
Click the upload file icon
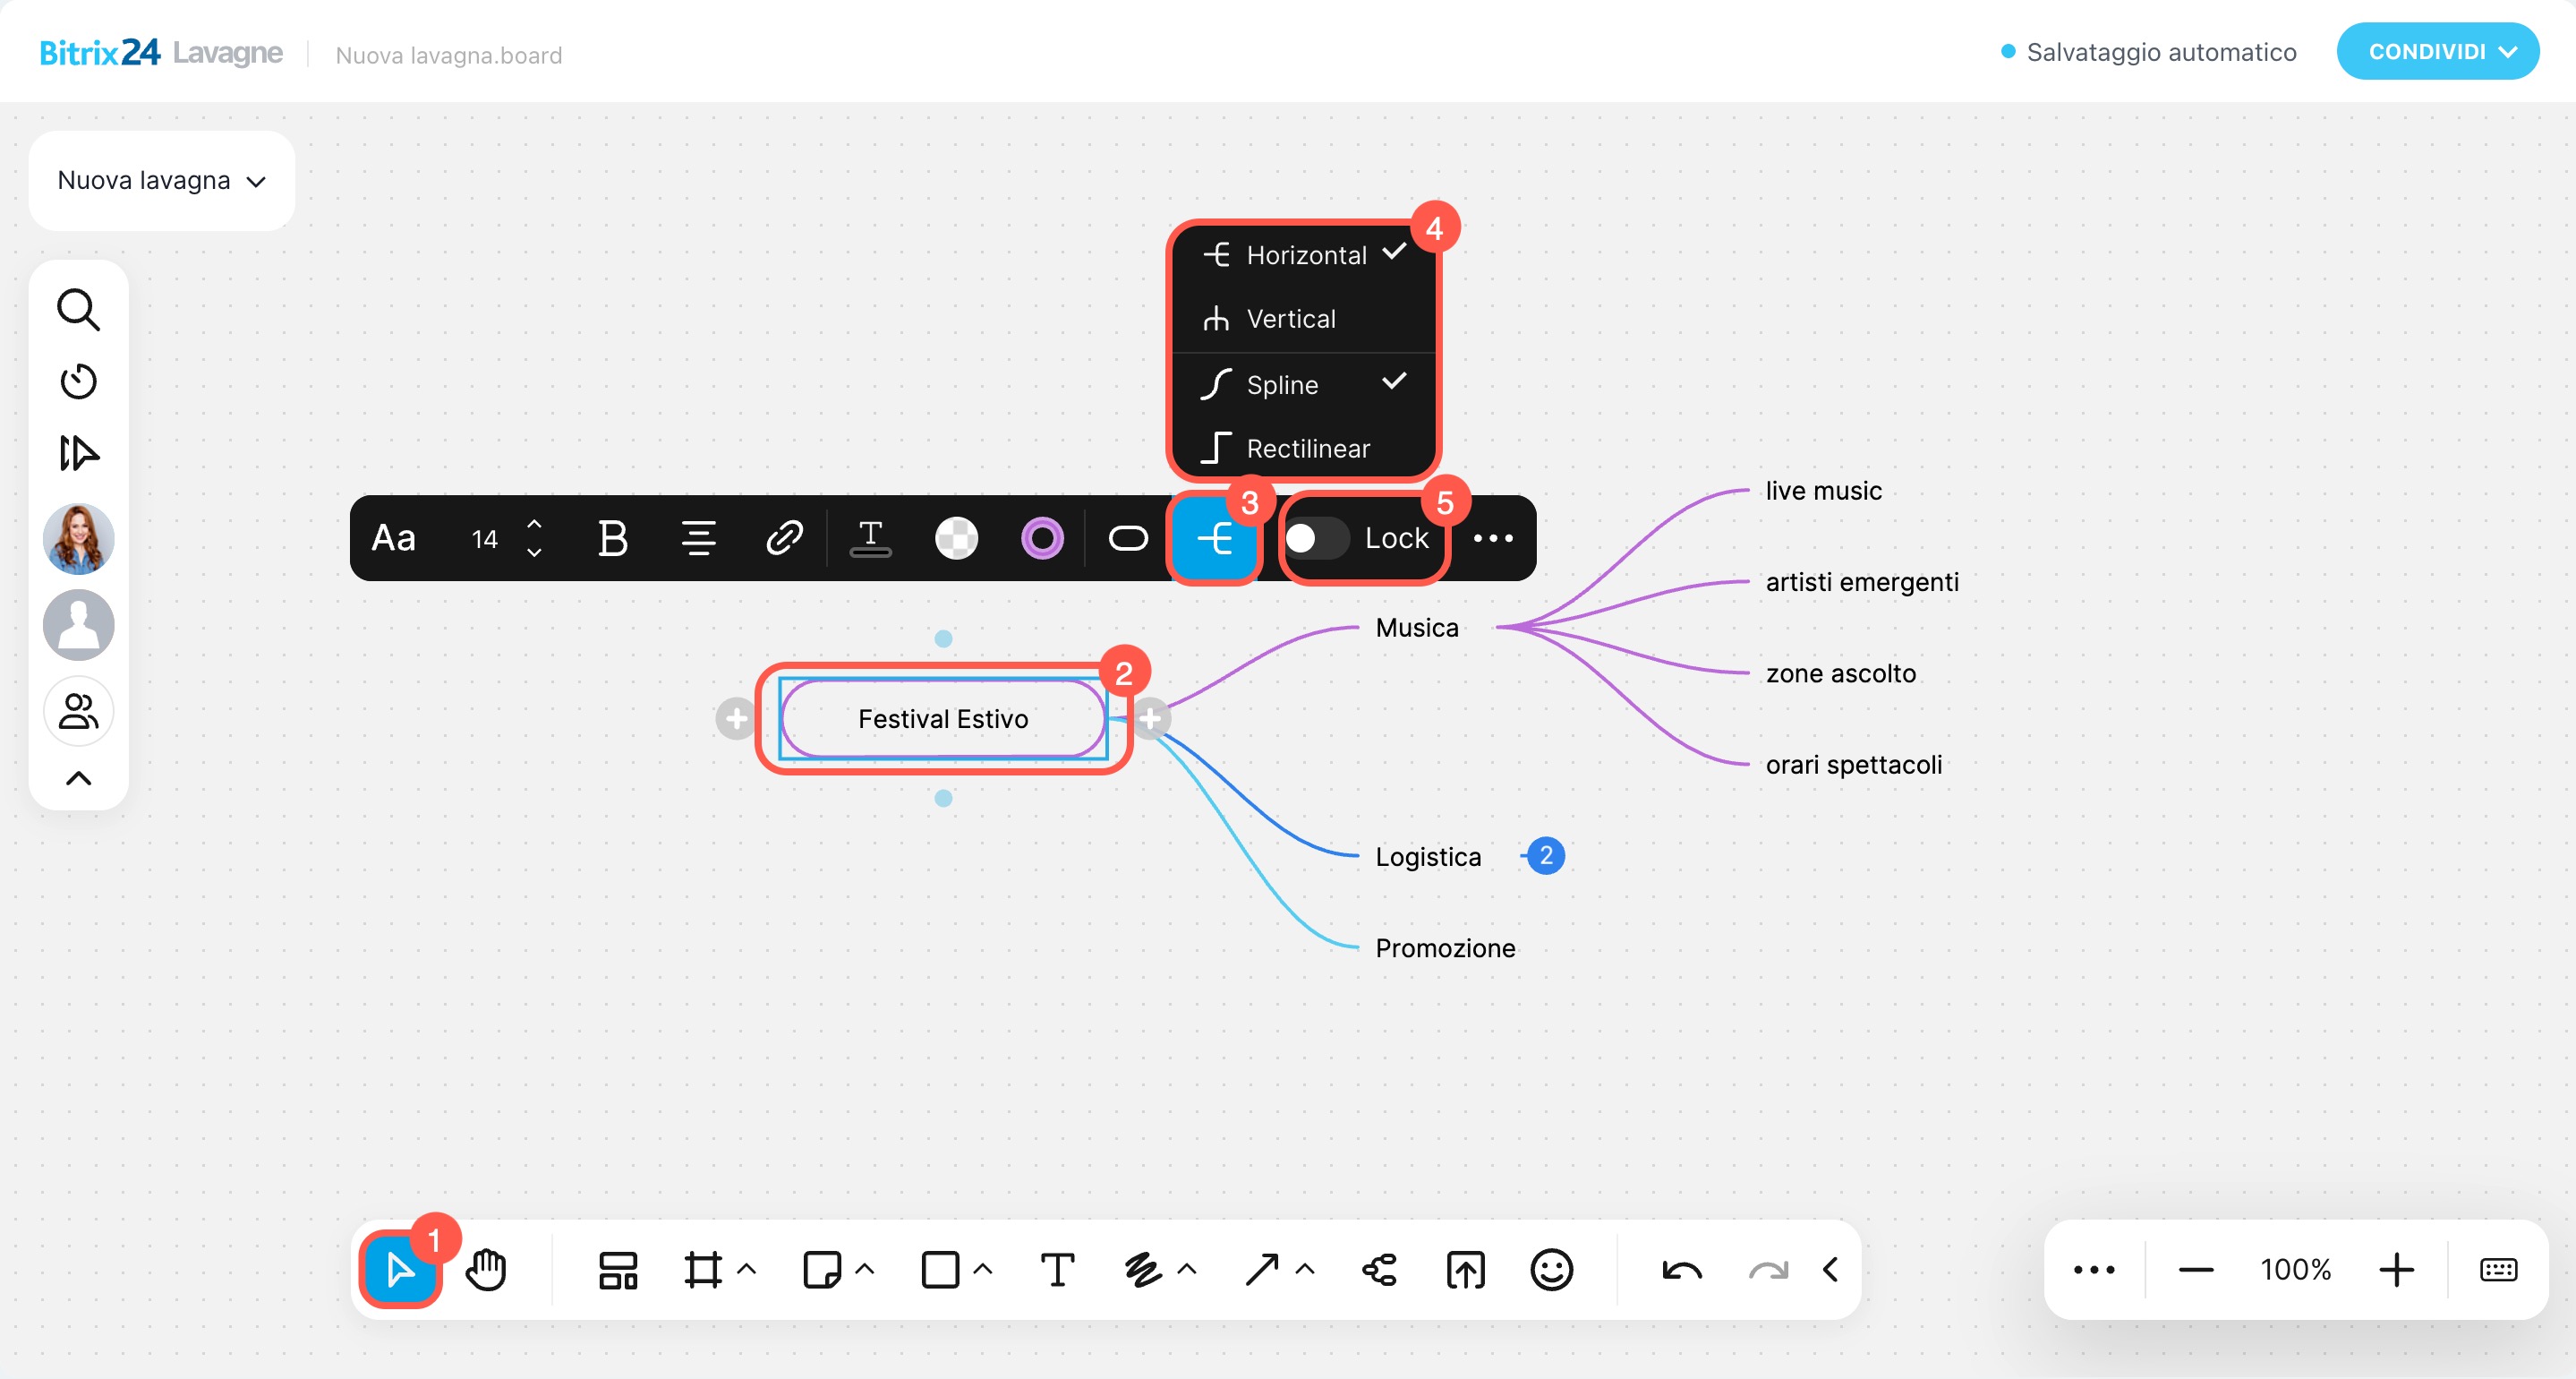tap(1465, 1270)
